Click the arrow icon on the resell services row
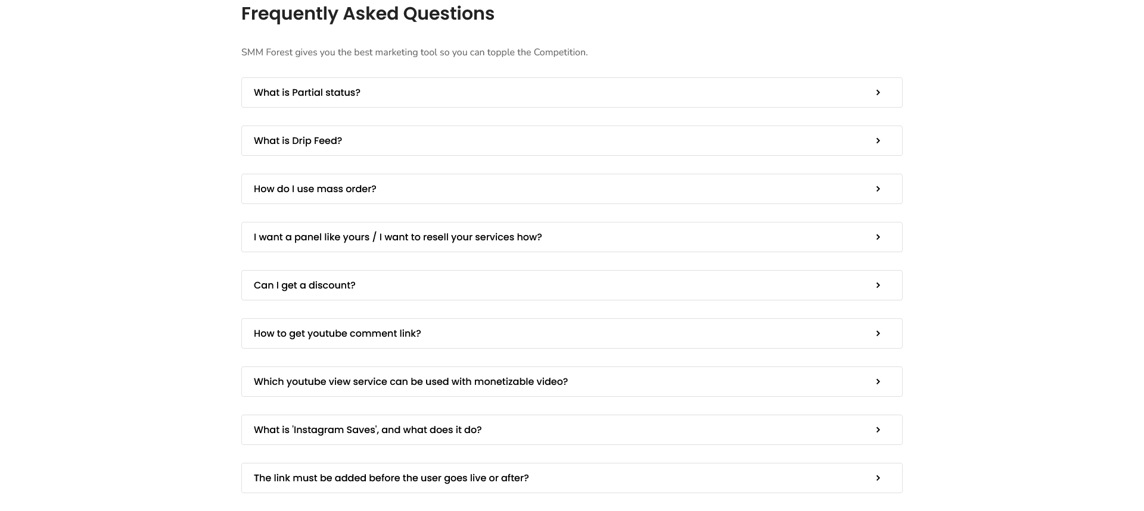The width and height of the screenshot is (1144, 511). [x=878, y=237]
